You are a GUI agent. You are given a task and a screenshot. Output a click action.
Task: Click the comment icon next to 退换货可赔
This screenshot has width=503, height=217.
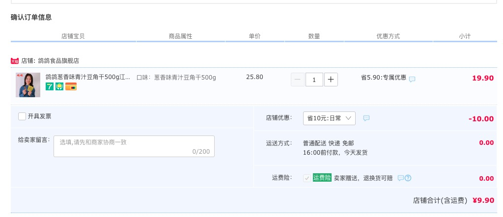tap(401, 178)
